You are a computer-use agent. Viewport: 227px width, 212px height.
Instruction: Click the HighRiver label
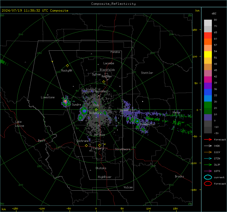[x=105, y=177]
